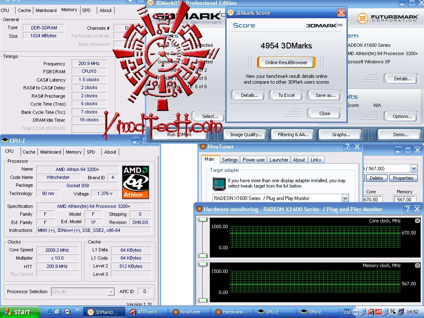This screenshot has height=318, width=424.
Task: Click ATITool Properties button
Action: tap(403, 178)
